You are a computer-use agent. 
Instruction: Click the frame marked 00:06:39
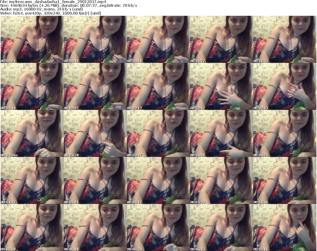158,227
